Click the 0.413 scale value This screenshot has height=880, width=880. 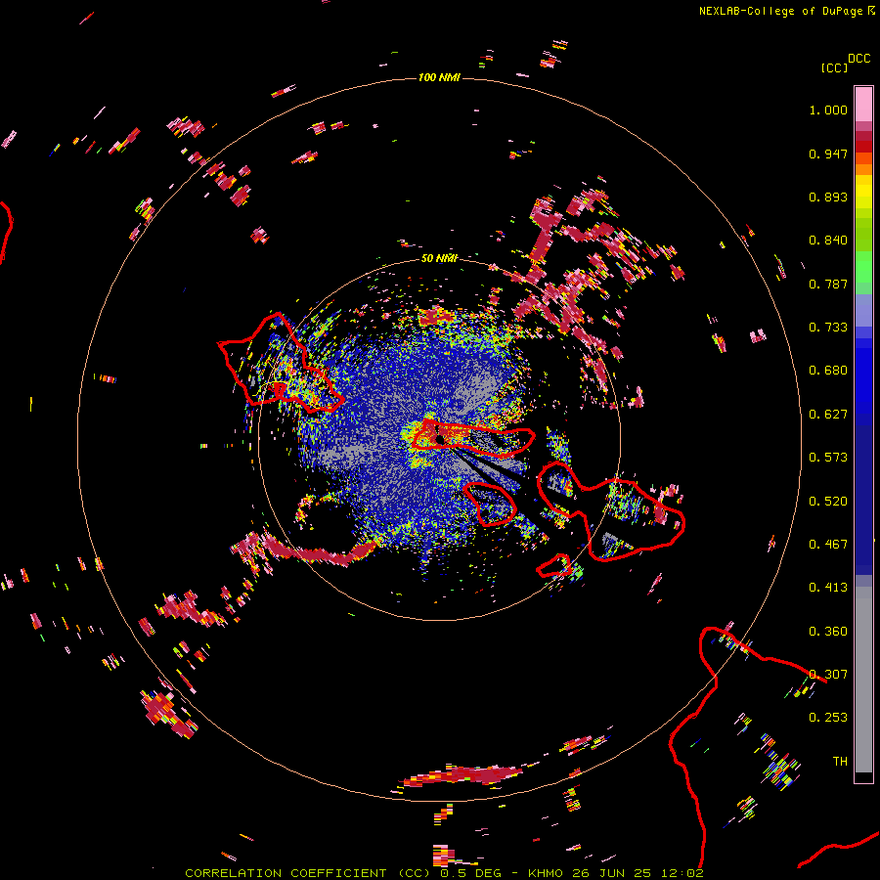point(828,588)
